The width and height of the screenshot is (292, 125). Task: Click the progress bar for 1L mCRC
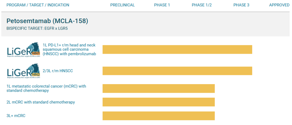[159, 88]
